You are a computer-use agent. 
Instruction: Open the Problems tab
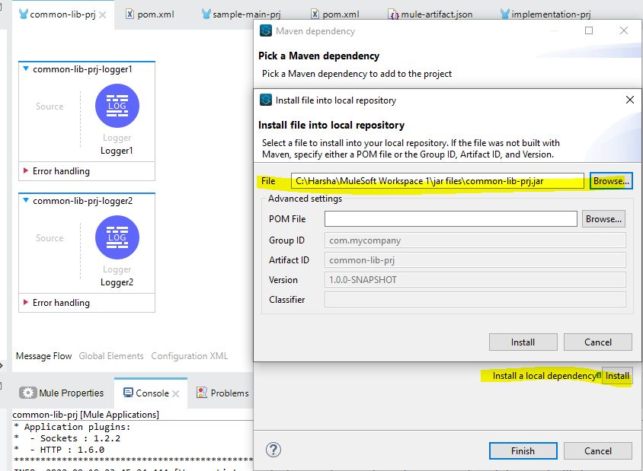click(x=222, y=393)
